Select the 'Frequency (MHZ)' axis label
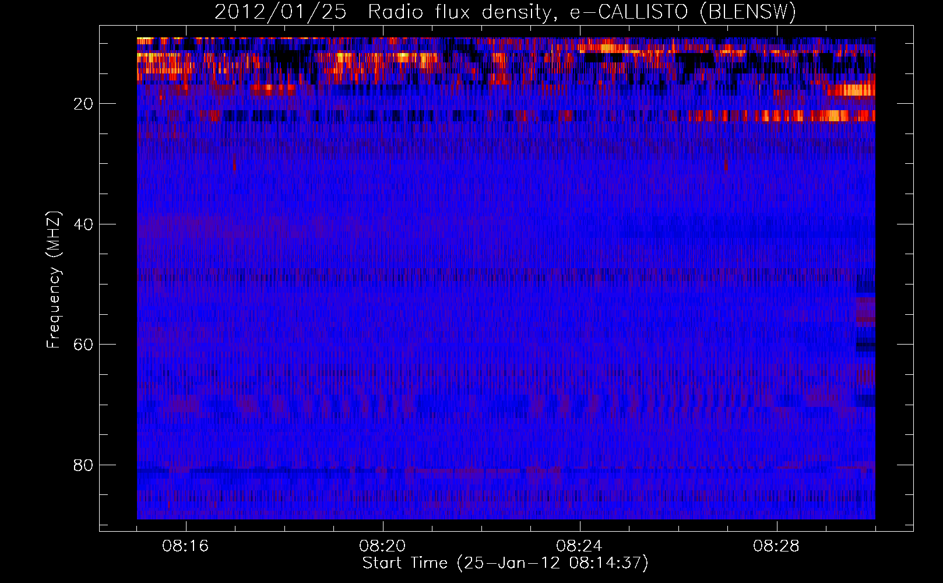The height and width of the screenshot is (583, 943). pos(53,280)
